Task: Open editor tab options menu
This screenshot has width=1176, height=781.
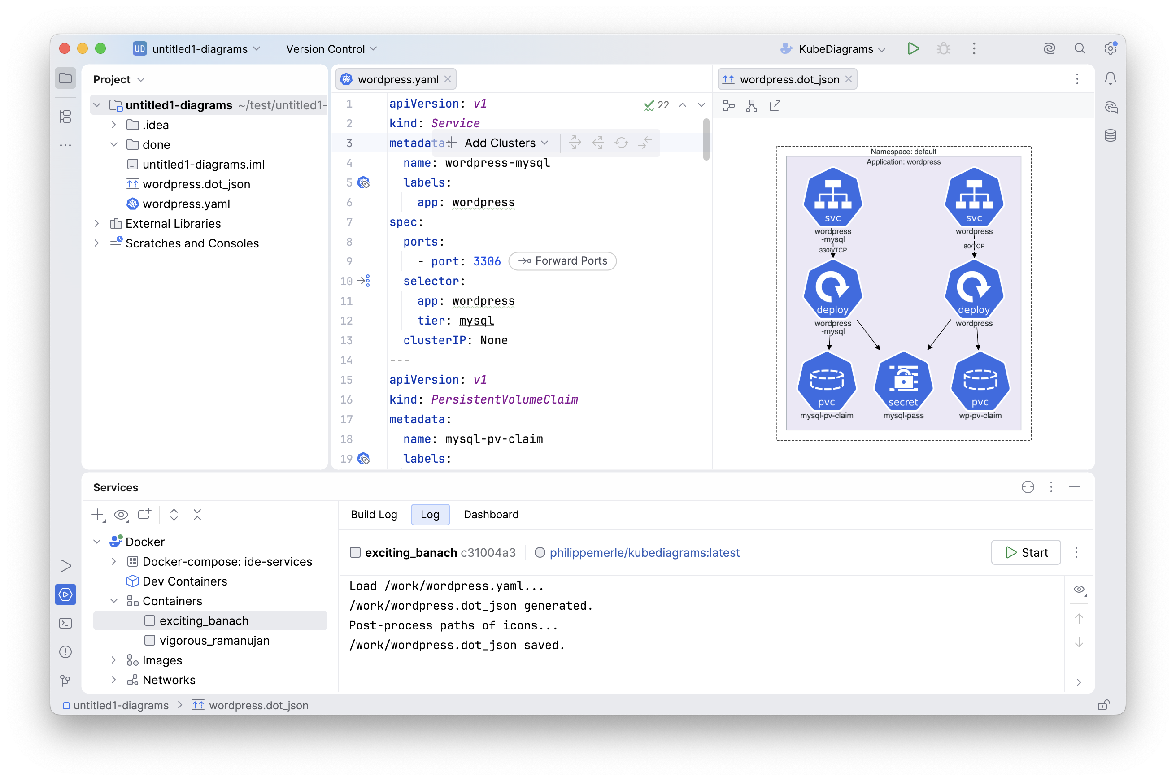Action: tap(1077, 79)
